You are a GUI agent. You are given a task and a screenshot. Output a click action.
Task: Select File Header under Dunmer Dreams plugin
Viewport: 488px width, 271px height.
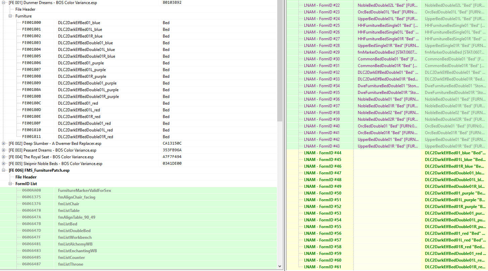[x=26, y=9]
